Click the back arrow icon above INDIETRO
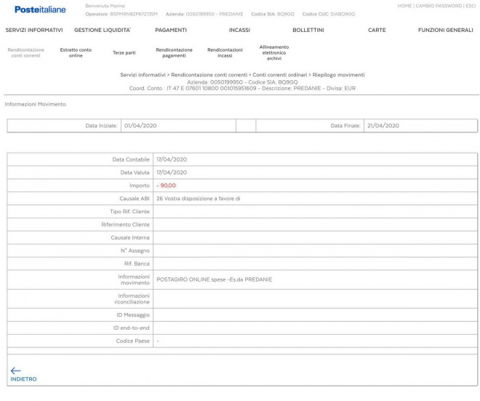Image resolution: width=480 pixels, height=401 pixels. [x=16, y=370]
